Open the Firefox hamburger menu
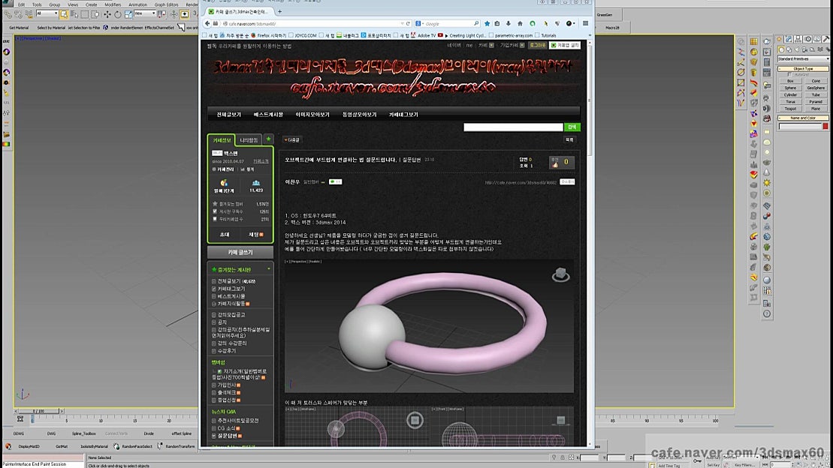833x468 pixels. pyautogui.click(x=586, y=23)
